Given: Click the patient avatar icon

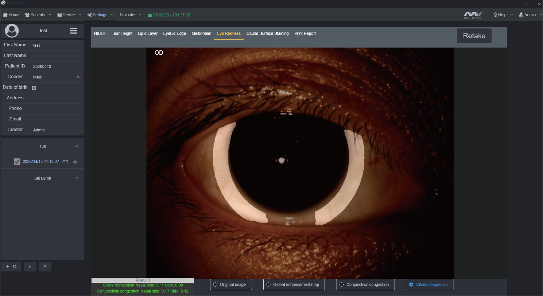Looking at the screenshot, I should (12, 31).
